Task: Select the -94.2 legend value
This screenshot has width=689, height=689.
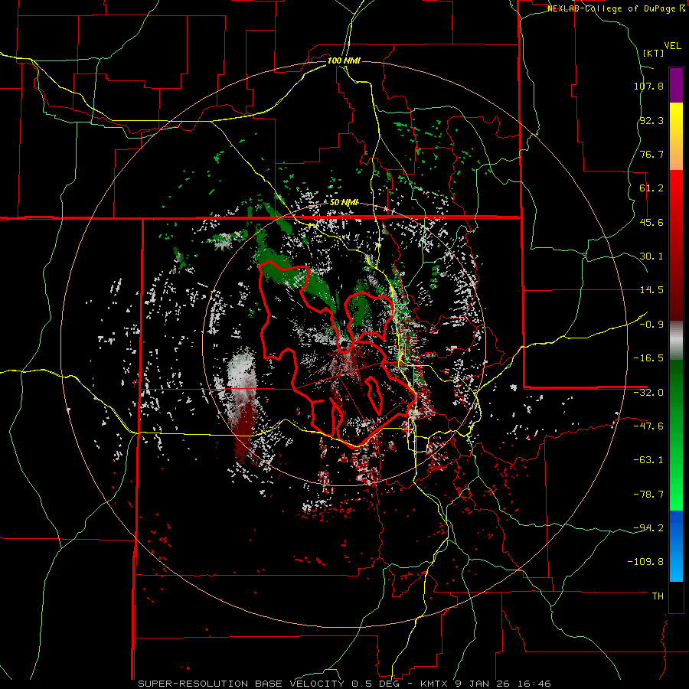Action: (648, 527)
